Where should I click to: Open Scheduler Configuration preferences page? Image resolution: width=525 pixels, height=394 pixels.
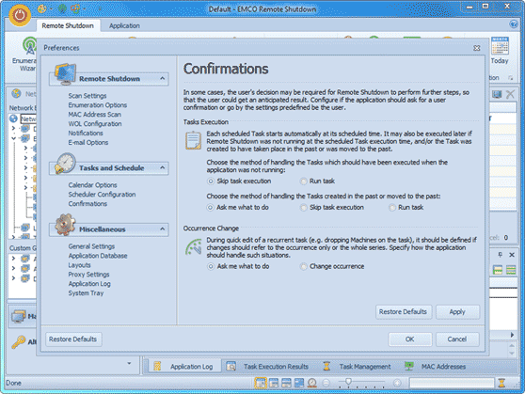[103, 195]
